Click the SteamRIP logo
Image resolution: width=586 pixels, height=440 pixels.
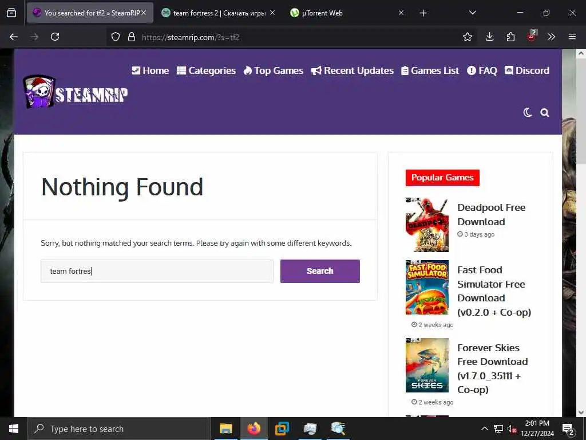[76, 92]
